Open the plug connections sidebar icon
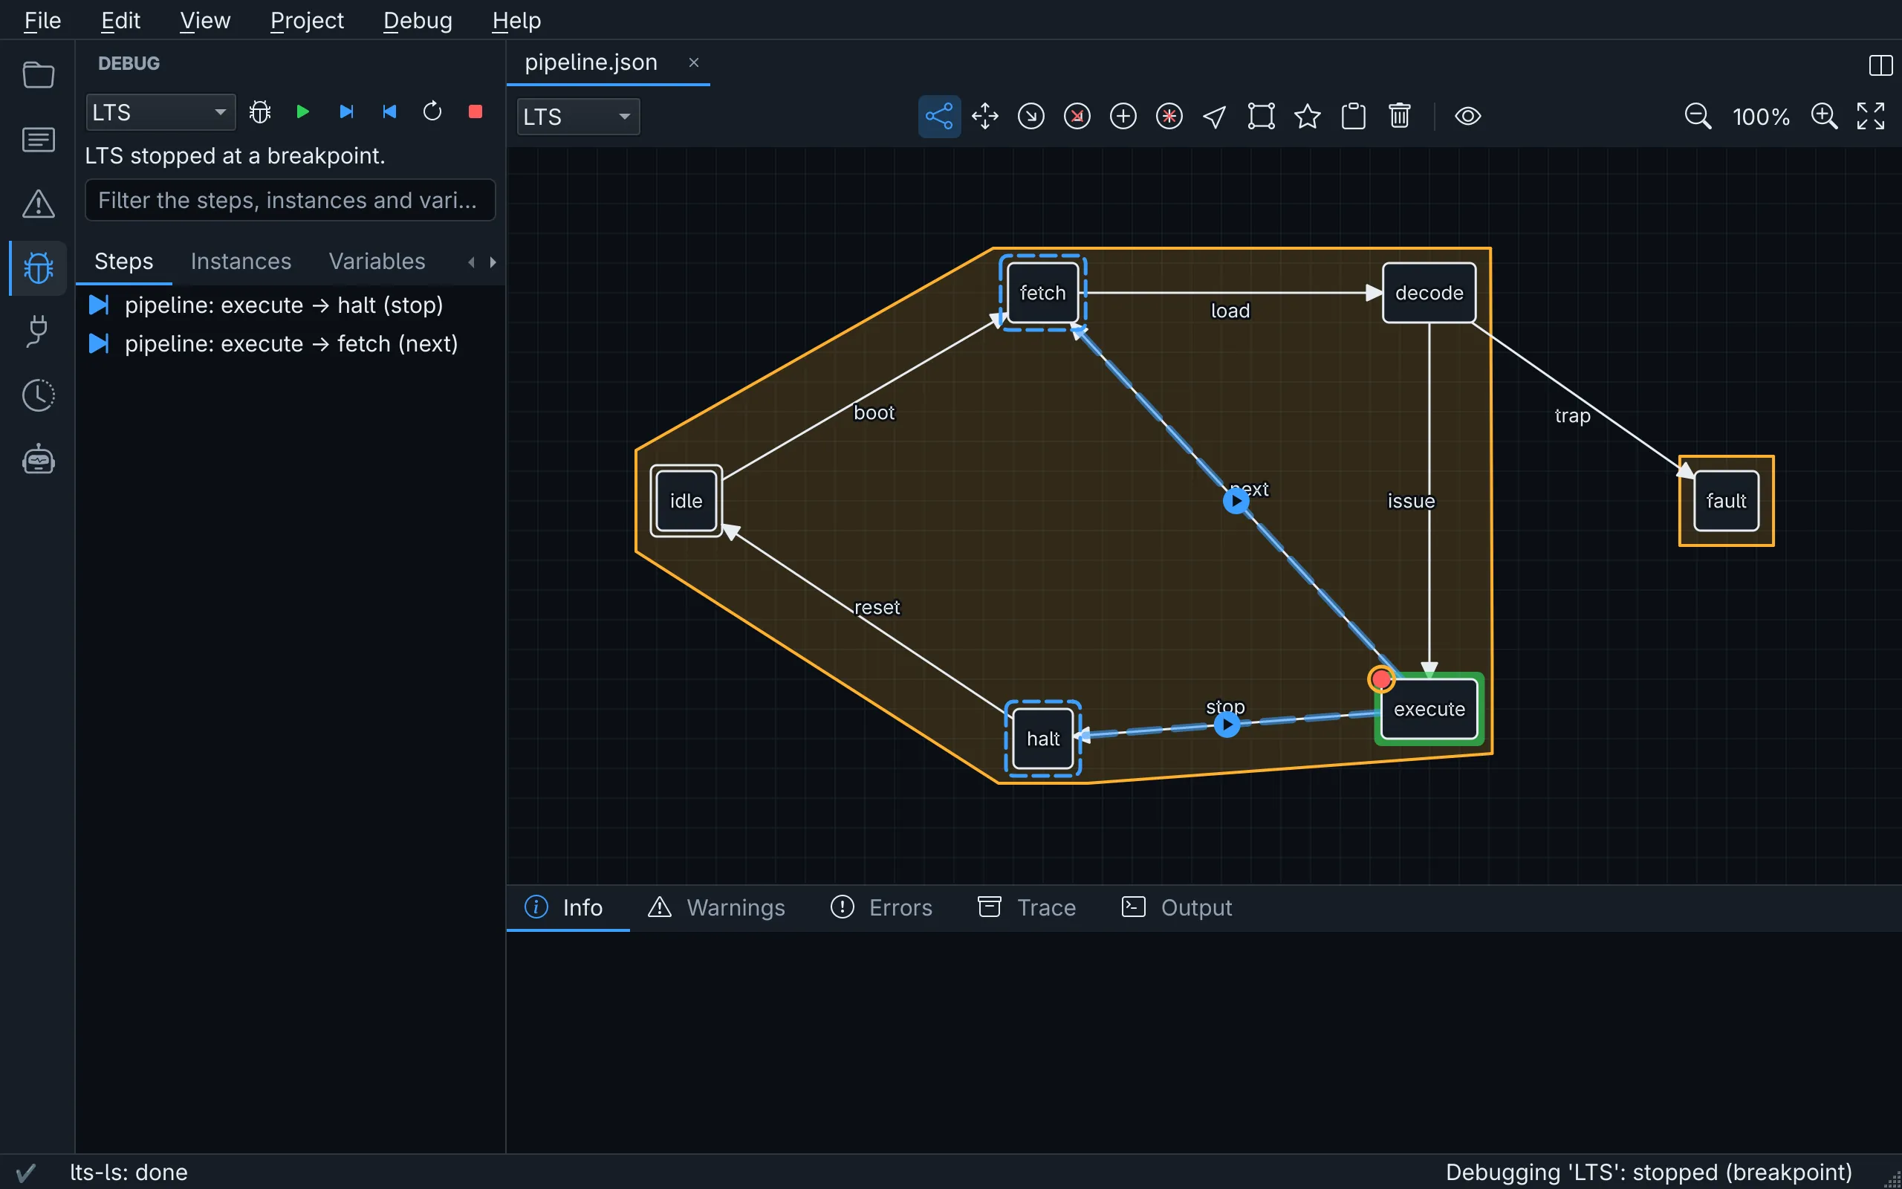The image size is (1902, 1189). click(38, 331)
